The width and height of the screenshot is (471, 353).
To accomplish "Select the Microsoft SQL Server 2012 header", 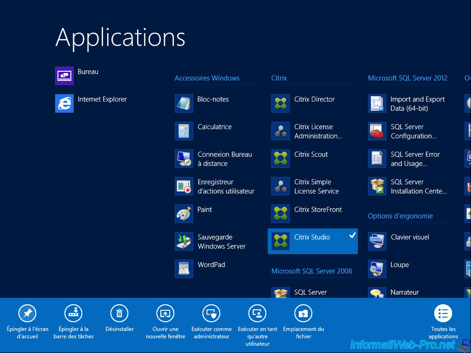I will (408, 78).
